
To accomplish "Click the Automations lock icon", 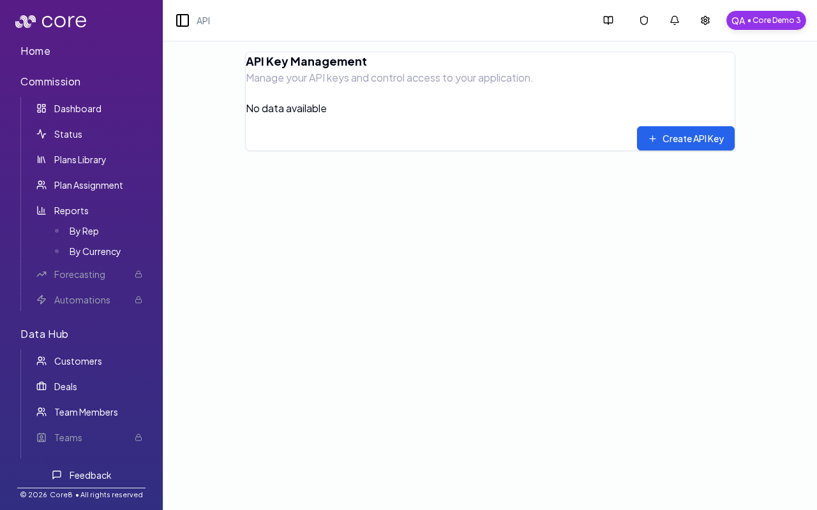I will point(139,300).
